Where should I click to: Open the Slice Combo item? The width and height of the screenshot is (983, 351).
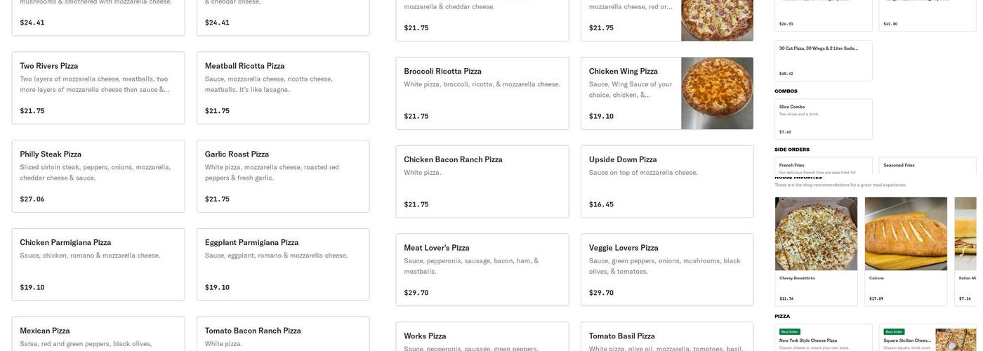(823, 119)
